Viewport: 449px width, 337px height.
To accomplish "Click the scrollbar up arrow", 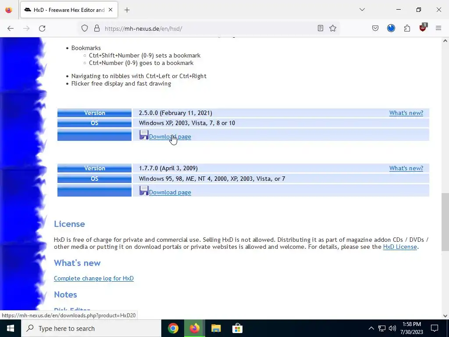I will tap(445, 41).
